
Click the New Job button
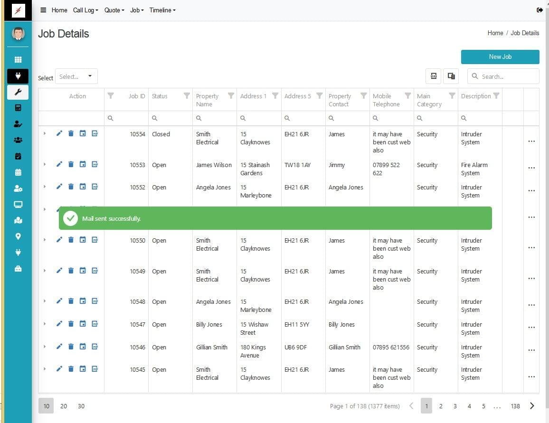pos(500,56)
